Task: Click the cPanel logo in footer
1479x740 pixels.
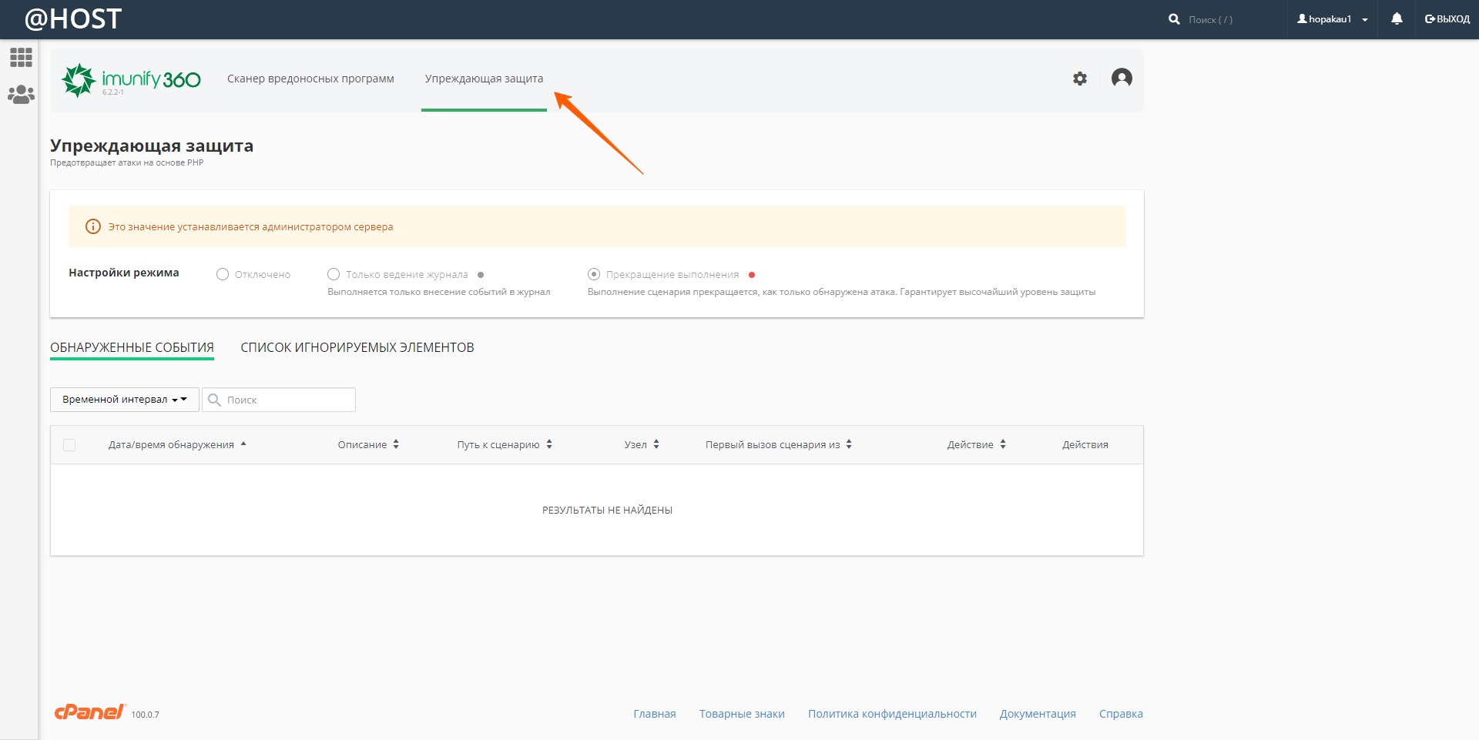Action: pos(89,712)
